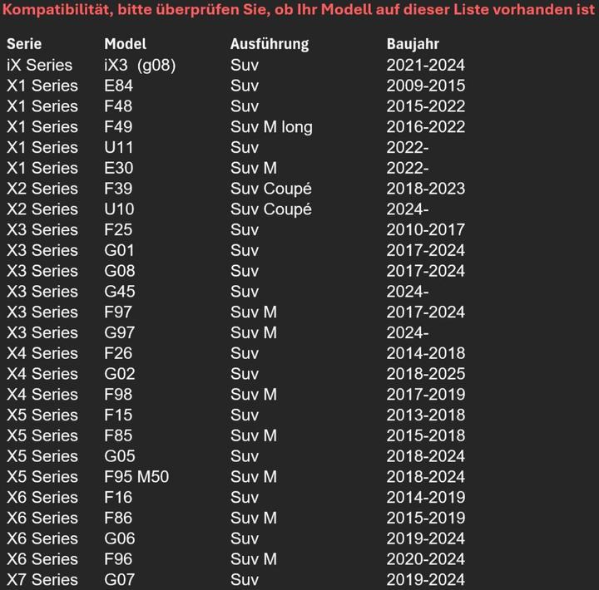Image resolution: width=599 pixels, height=590 pixels.
Task: Click the 'Baujahr' column header
Action: (x=413, y=44)
